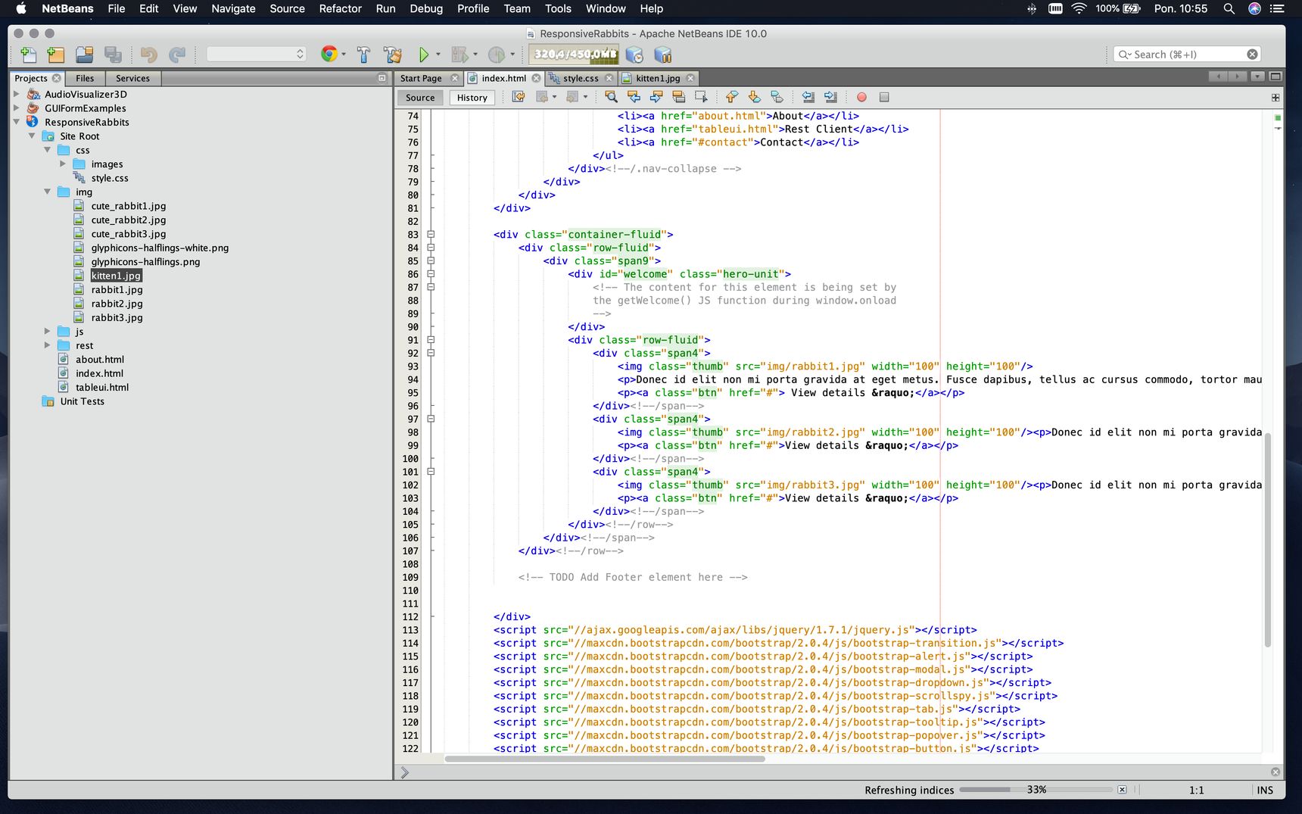
Task: Click the Save All toolbar icon
Action: click(113, 55)
